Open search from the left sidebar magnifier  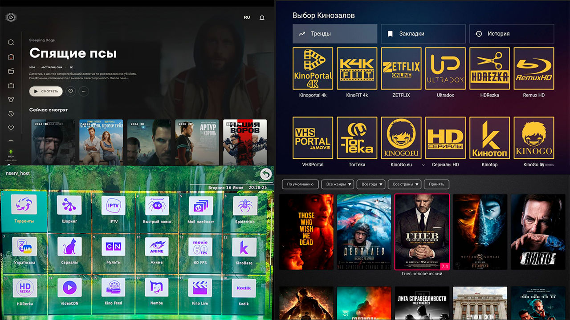coord(11,42)
